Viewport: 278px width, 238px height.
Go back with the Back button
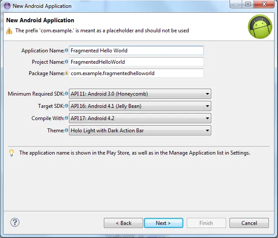[124, 223]
